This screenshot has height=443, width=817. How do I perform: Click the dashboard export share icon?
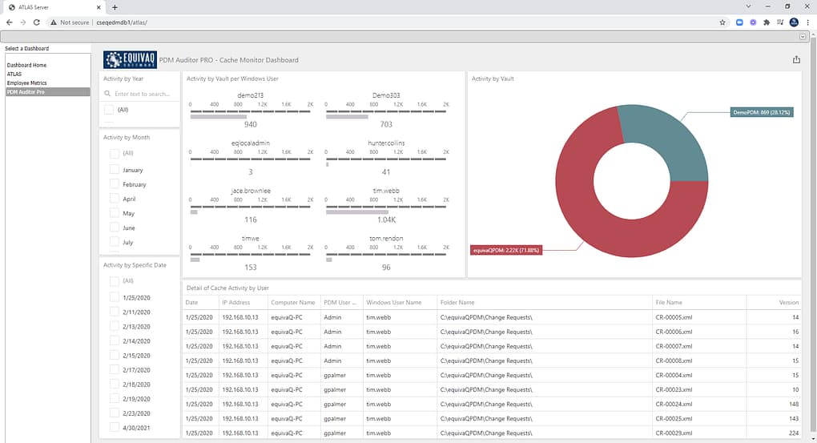point(796,59)
